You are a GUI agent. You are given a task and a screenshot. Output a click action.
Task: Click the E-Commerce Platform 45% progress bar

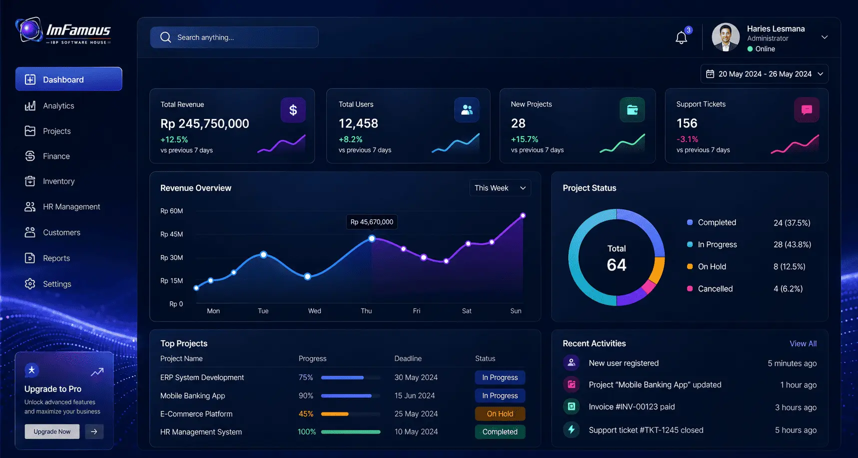351,413
